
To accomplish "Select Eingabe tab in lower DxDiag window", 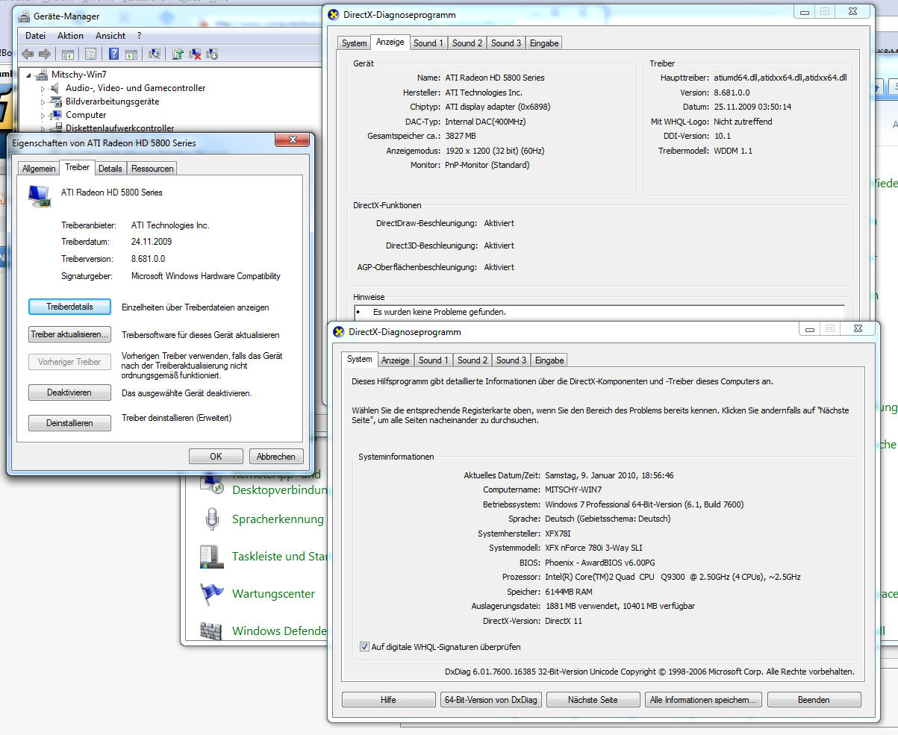I will coord(549,360).
